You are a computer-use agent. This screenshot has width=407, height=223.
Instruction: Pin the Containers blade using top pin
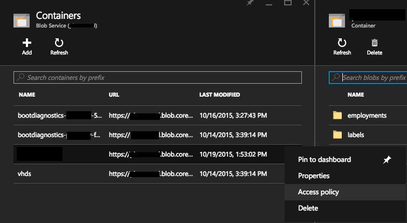click(250, 3)
